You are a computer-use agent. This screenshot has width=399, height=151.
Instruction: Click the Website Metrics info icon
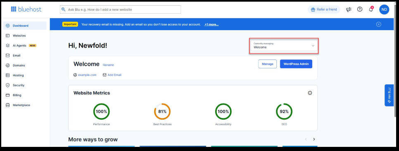[310, 93]
